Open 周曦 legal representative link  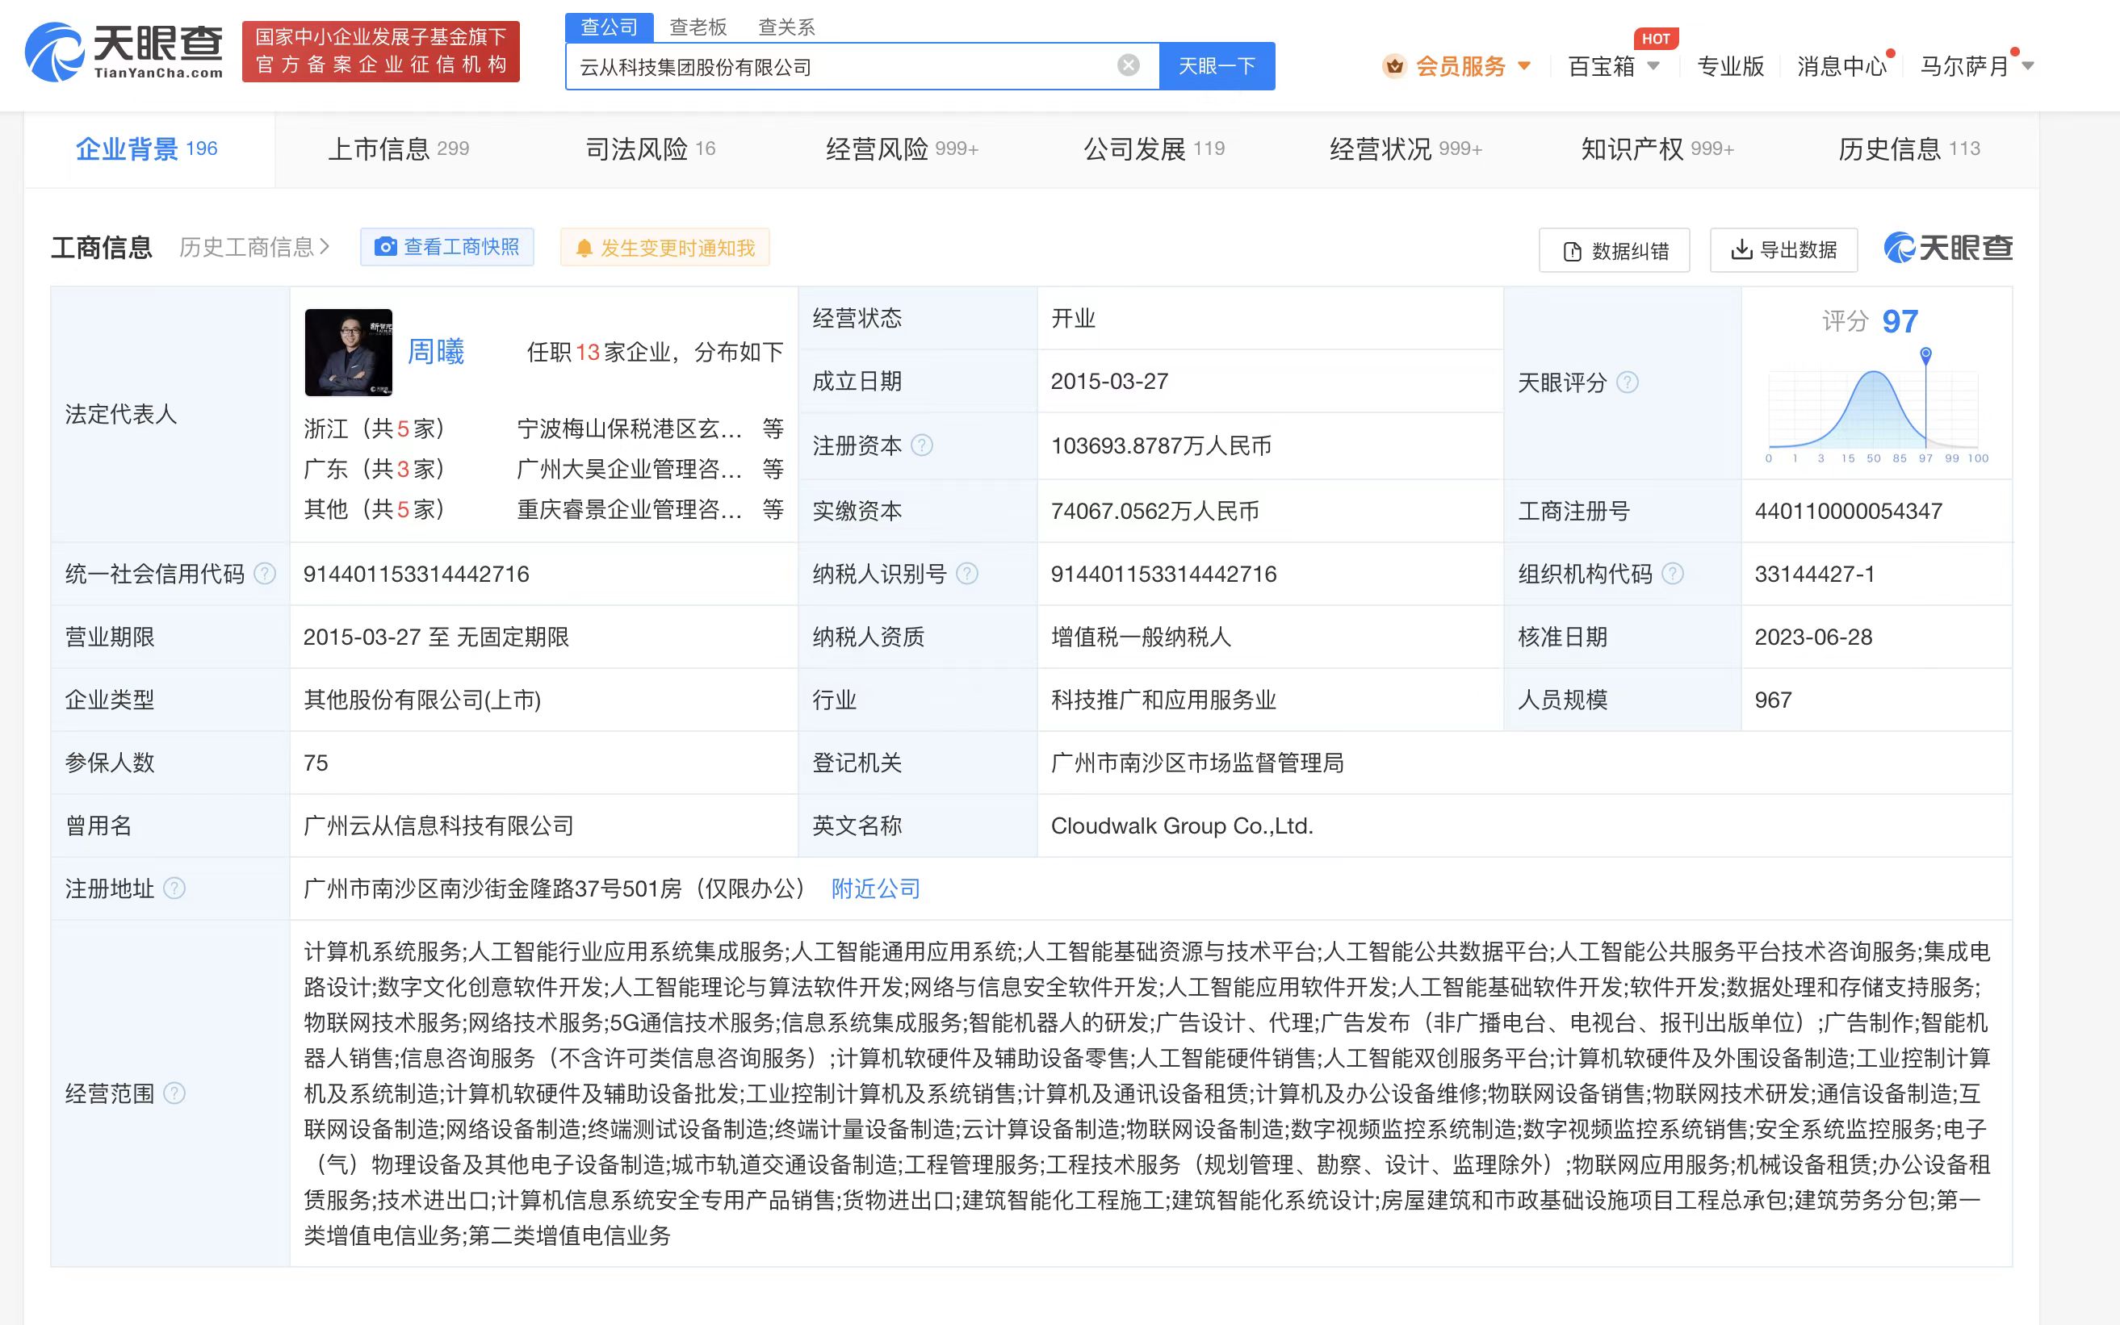point(436,351)
